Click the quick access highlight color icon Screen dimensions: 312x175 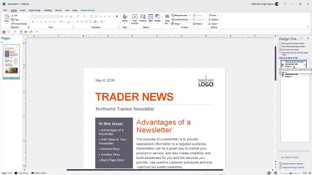(x=31, y=32)
